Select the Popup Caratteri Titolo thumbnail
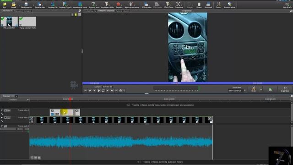Image resolution: width=293 pixels, height=165 pixels. click(x=27, y=22)
